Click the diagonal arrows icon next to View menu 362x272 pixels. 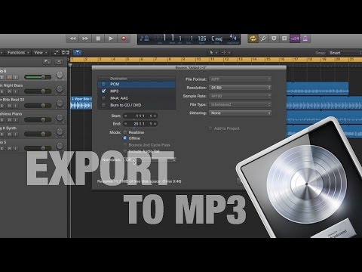click(57, 52)
